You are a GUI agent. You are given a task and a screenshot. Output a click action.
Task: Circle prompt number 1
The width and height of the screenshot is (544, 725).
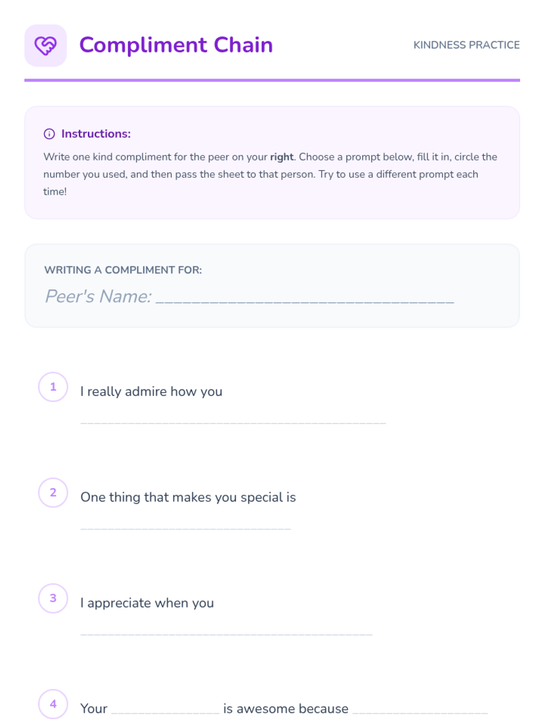pyautogui.click(x=53, y=387)
